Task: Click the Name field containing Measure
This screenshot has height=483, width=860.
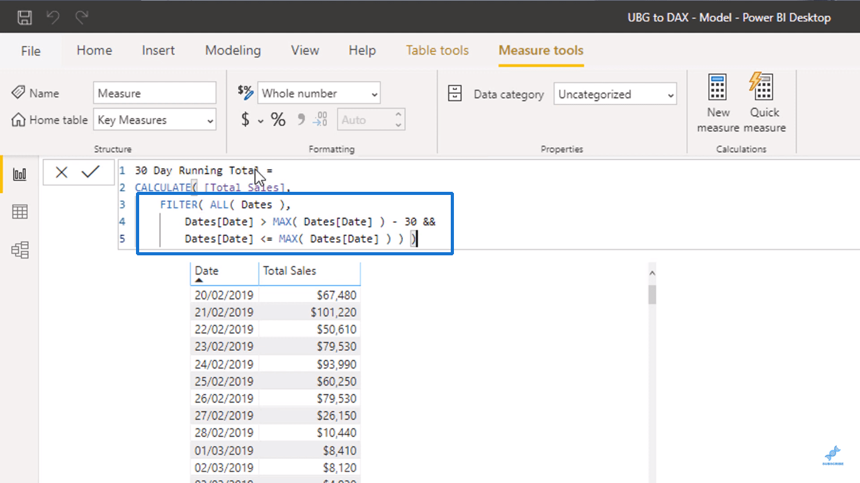Action: (155, 93)
